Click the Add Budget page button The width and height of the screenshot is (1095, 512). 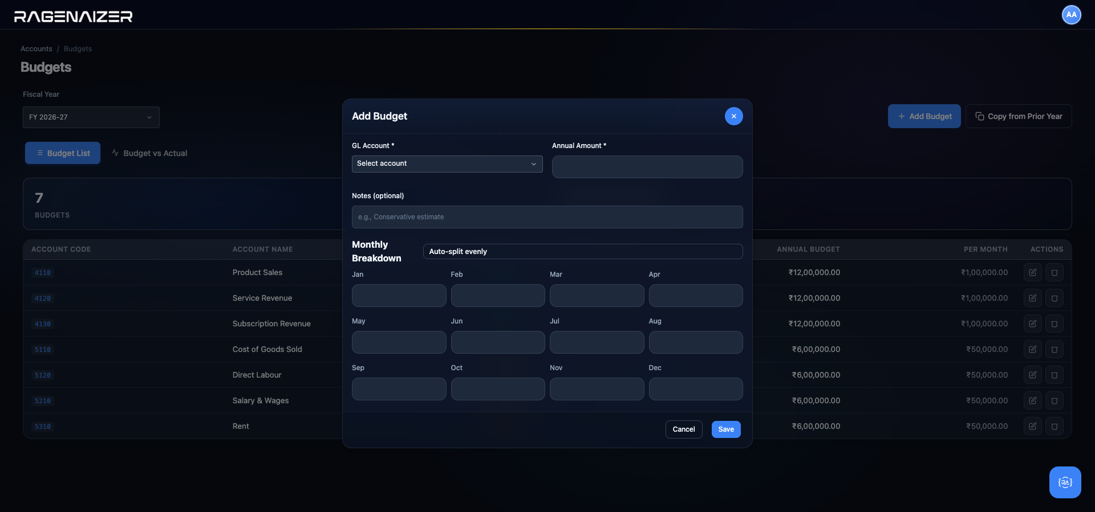(x=924, y=116)
